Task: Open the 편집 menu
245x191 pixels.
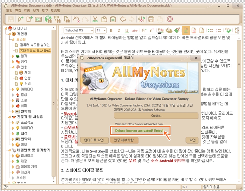Action: [18, 11]
